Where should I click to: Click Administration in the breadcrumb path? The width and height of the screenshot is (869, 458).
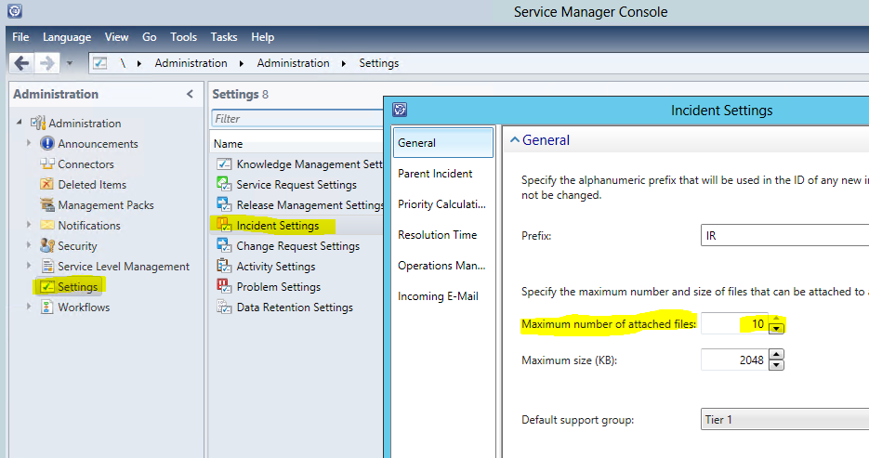191,63
